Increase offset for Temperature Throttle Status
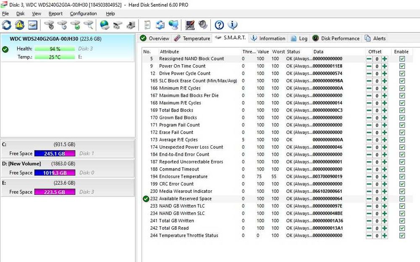The width and height of the screenshot is (420, 262). (x=385, y=236)
